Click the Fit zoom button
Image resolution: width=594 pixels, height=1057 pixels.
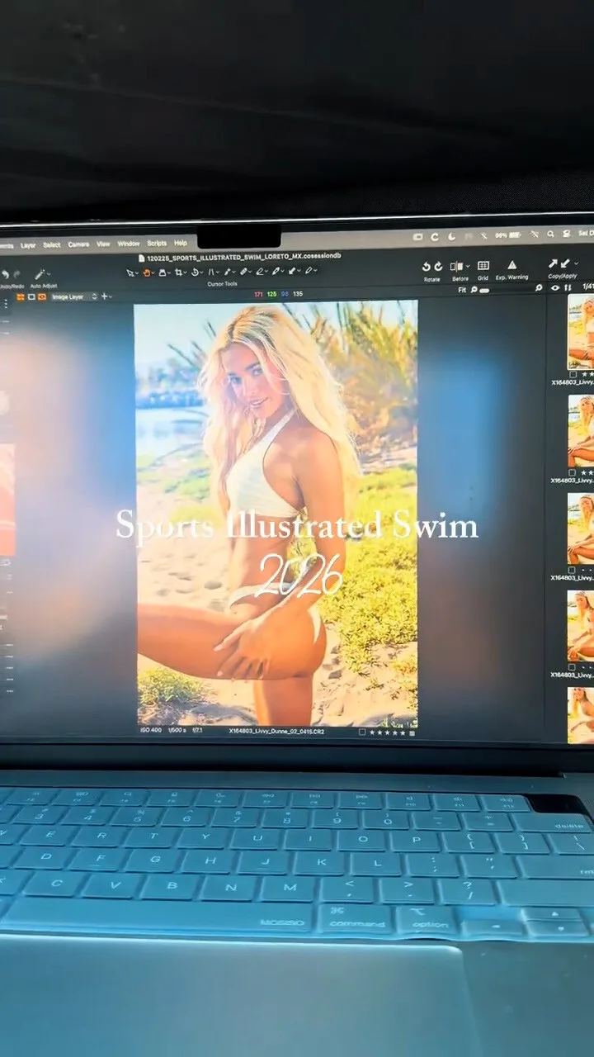462,290
